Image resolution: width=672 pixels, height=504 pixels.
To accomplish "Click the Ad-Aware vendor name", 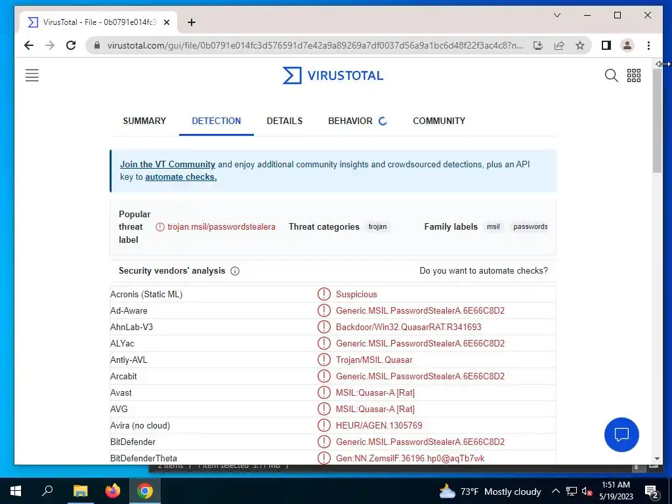I will click(x=129, y=310).
